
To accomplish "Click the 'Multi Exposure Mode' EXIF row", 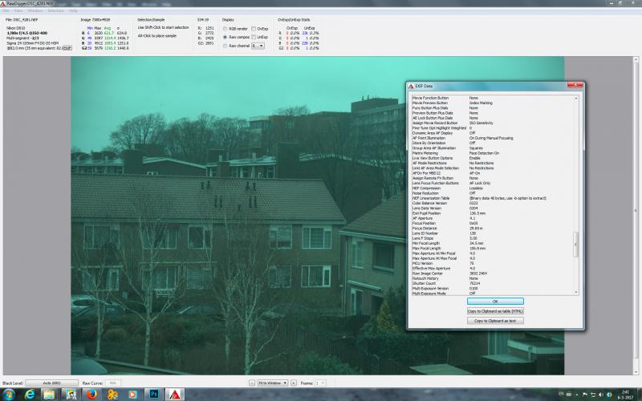I will pos(493,293).
